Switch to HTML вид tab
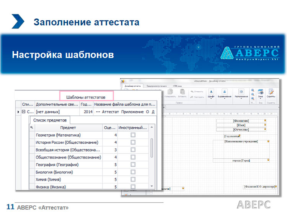The height and width of the screenshot is (213, 287). (x=177, y=86)
